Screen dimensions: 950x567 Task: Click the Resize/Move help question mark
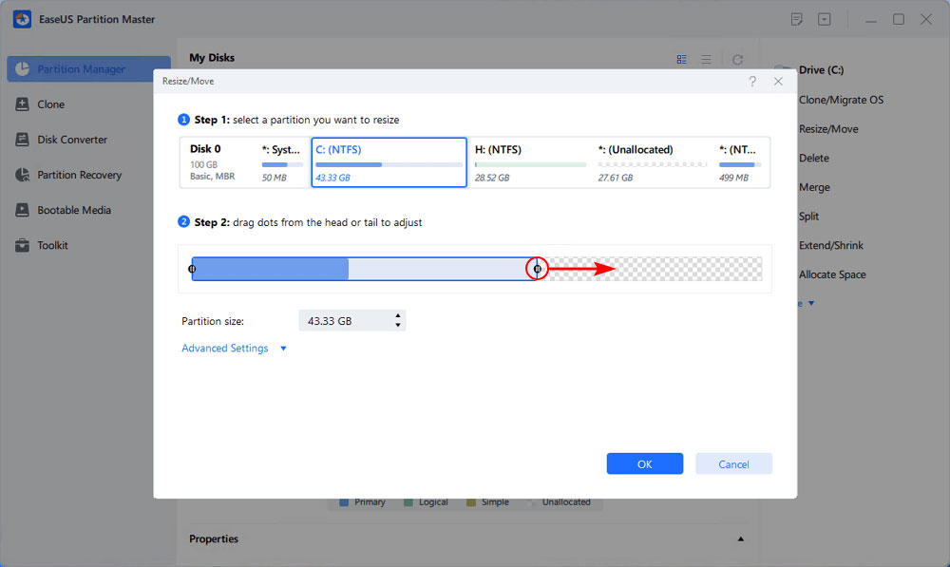point(752,82)
